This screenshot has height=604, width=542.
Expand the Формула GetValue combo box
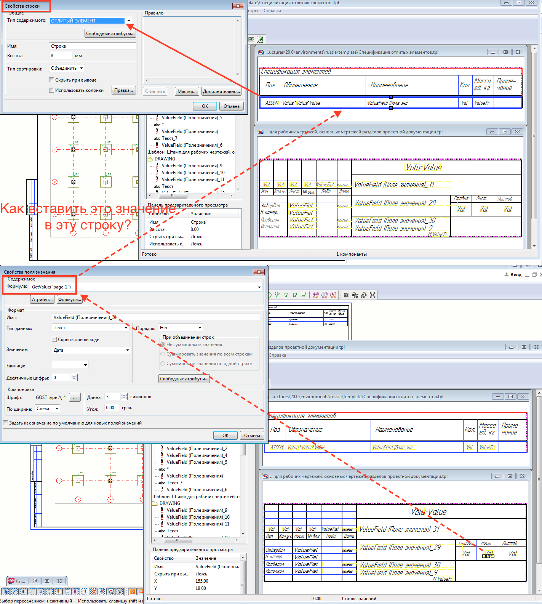259,287
